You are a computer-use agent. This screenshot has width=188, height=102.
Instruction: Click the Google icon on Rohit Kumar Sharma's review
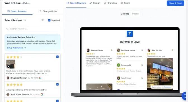point(42,94)
